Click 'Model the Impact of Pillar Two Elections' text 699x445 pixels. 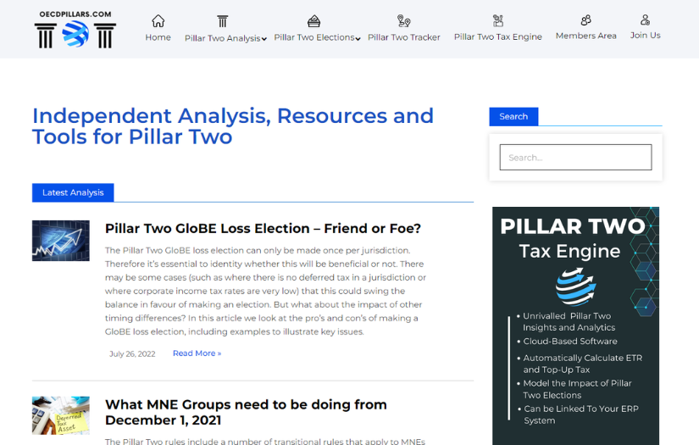coord(577,389)
